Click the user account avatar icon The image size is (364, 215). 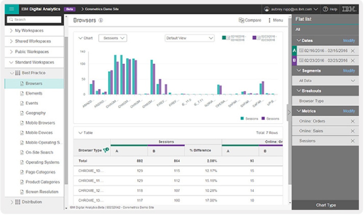267,9
